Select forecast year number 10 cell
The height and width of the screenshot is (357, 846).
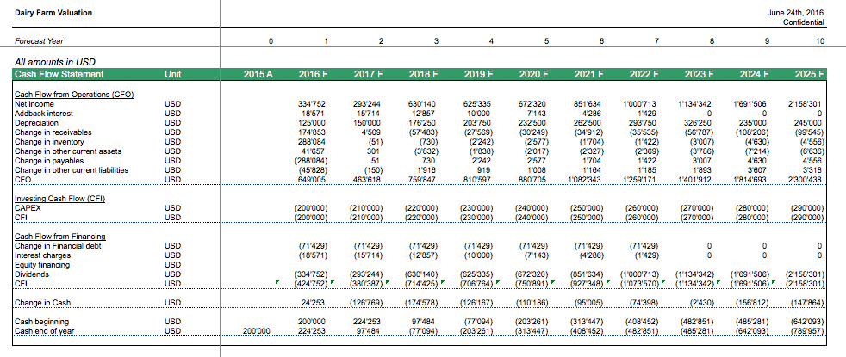tap(820, 41)
